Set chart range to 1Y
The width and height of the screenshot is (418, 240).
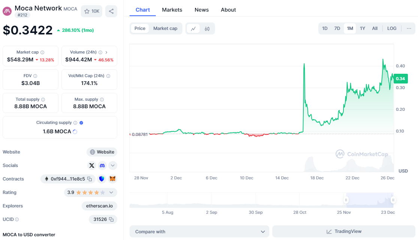pos(363,28)
